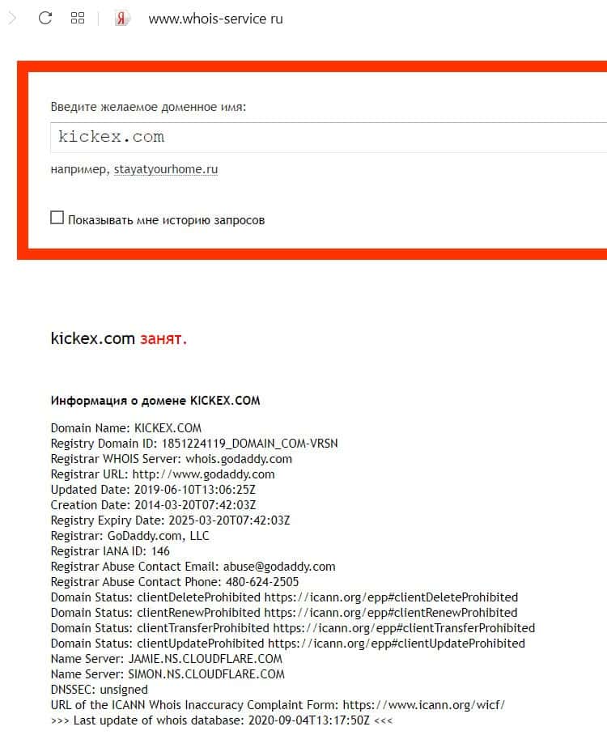607x735 pixels.
Task: Click the JAMIE.NS.CLOUDFLARE.COM name server line
Action: (167, 659)
